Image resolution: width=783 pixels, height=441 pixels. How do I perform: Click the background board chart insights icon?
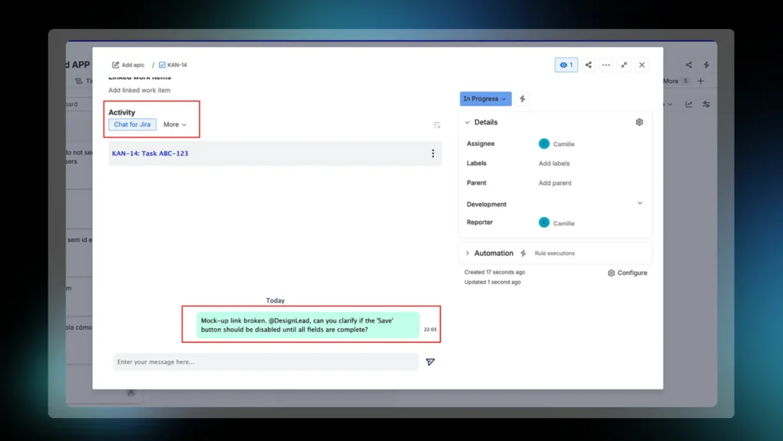689,104
